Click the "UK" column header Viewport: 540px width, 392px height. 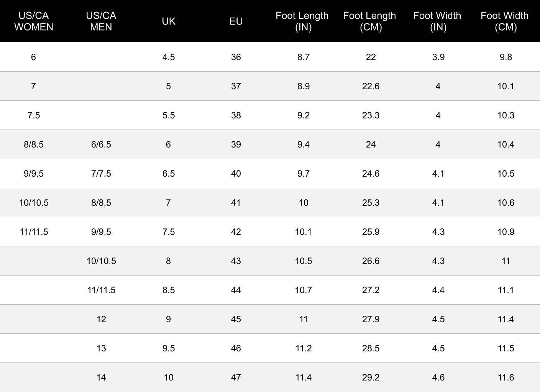(169, 21)
